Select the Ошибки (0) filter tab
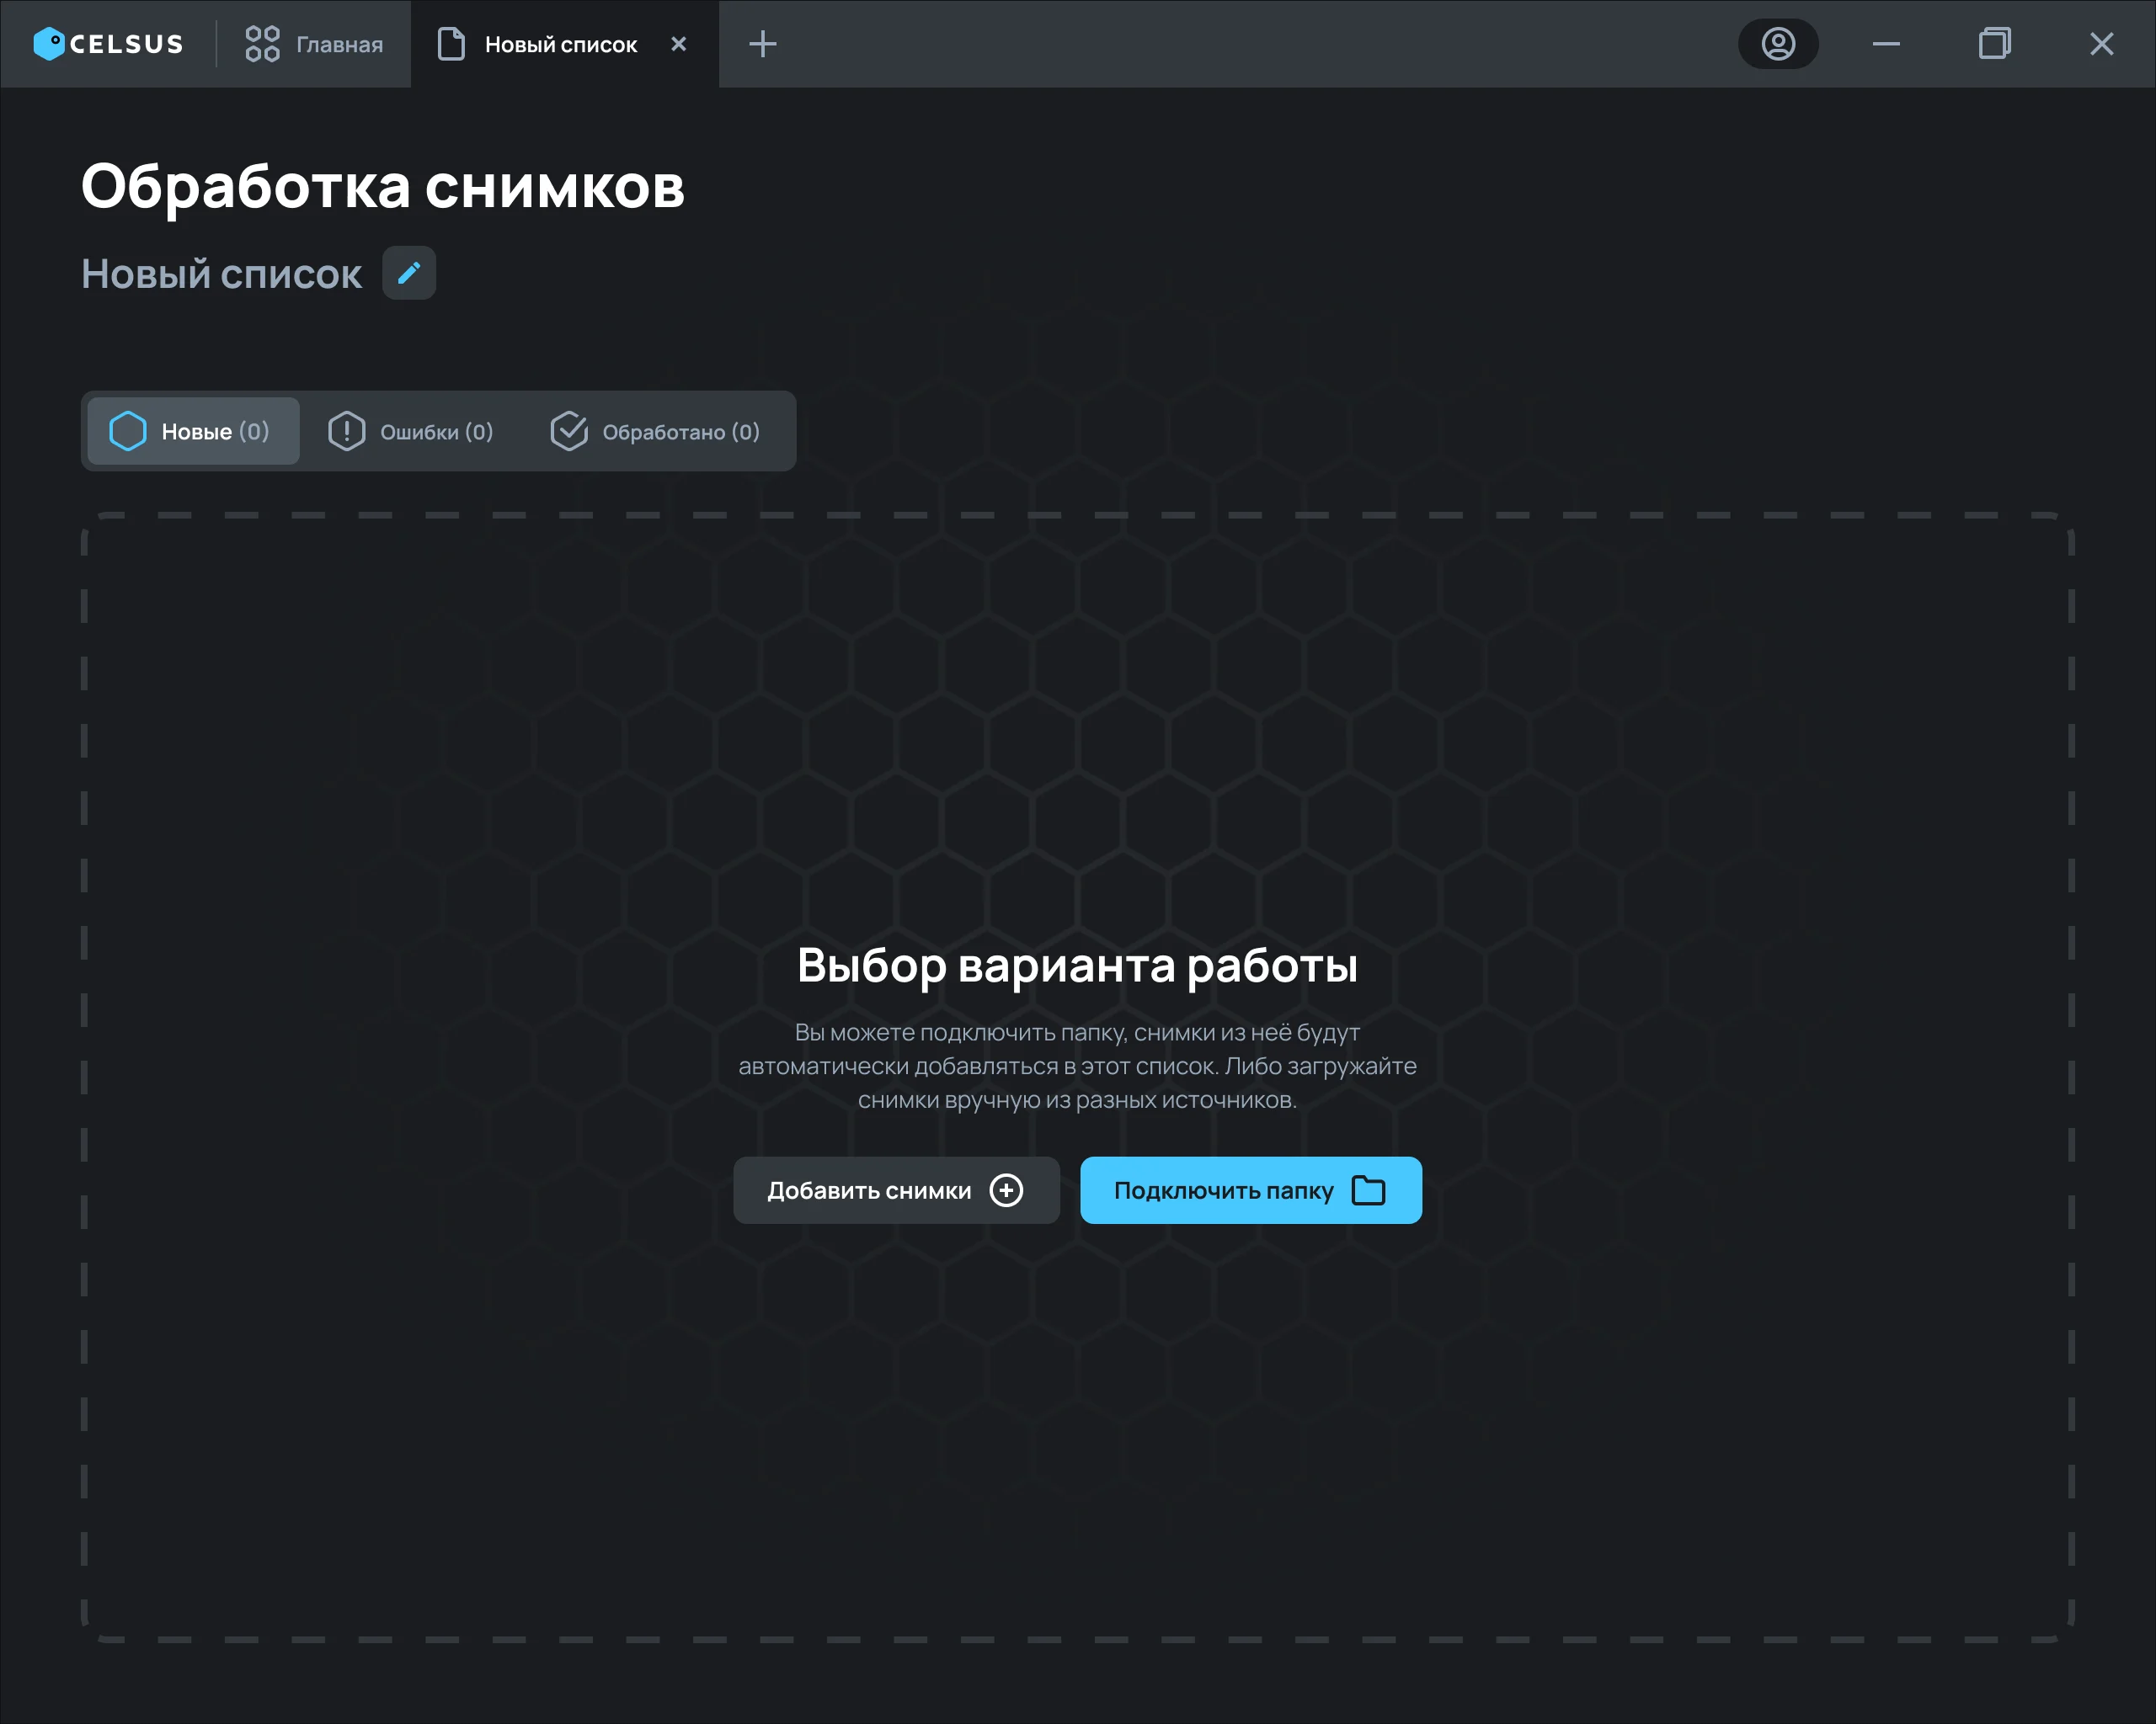 [411, 431]
